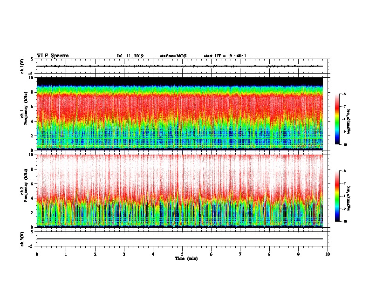Select the date text "Jul. 11, 2019"
Image resolution: width=369 pixels, height=285 pixels.
pos(130,56)
